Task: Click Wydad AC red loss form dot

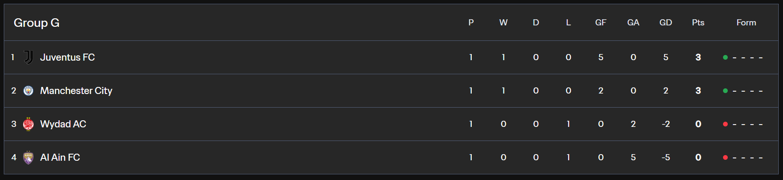Action: pyautogui.click(x=725, y=124)
